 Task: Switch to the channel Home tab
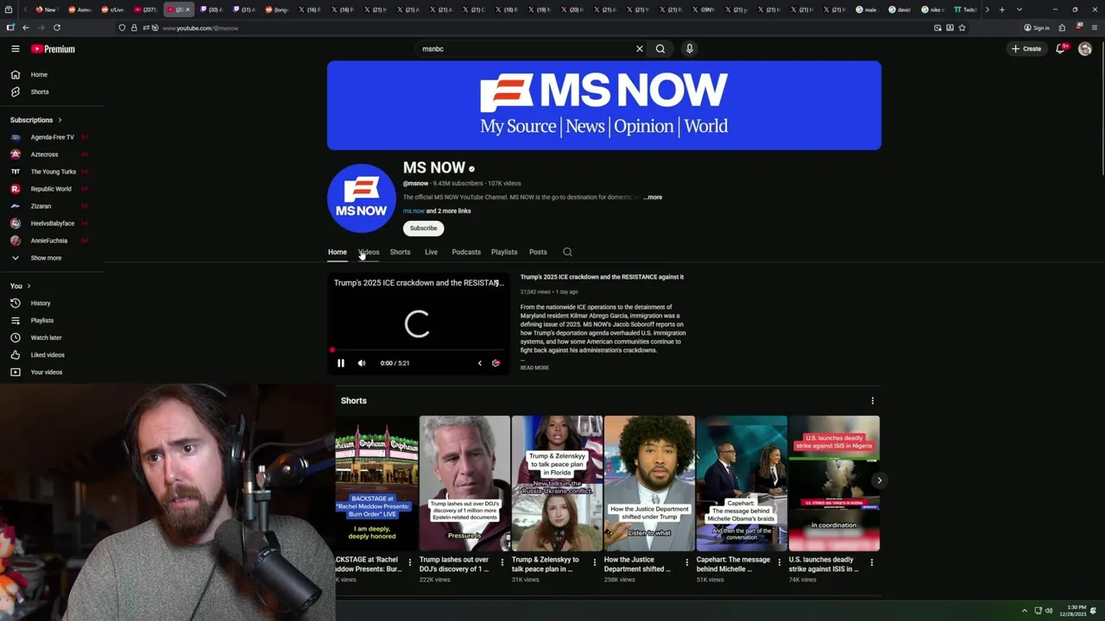[338, 252]
